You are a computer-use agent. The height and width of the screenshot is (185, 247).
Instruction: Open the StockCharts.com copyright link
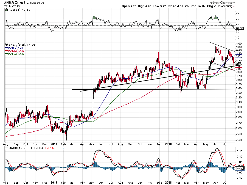point(223,2)
